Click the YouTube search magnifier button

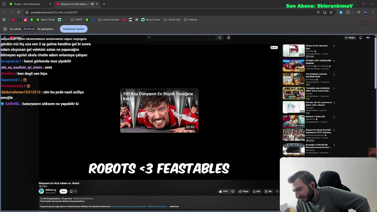[219, 38]
